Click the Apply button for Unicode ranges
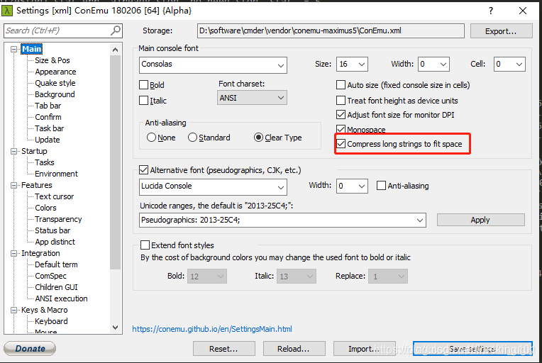 [x=480, y=220]
